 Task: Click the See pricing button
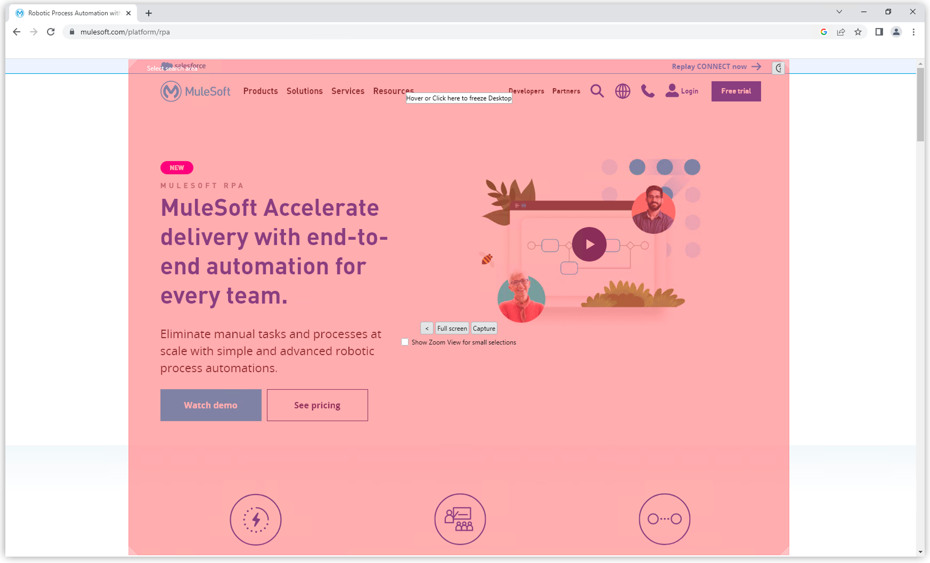pyautogui.click(x=317, y=405)
